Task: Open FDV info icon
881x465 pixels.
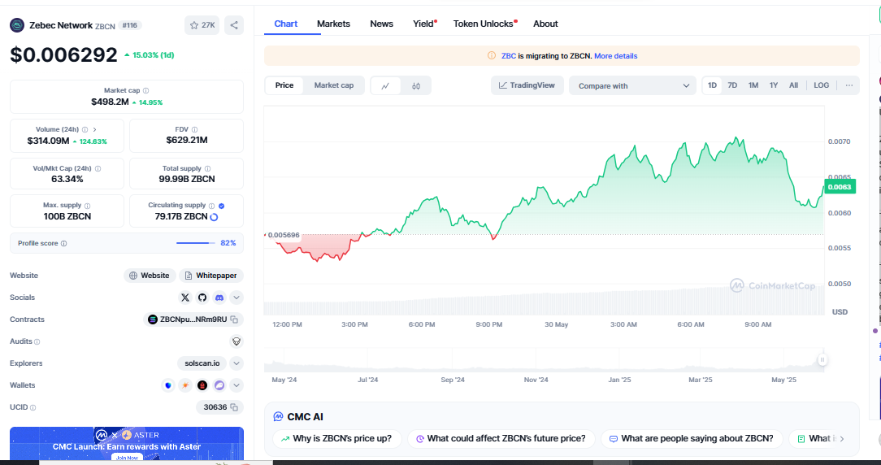Action: point(194,129)
